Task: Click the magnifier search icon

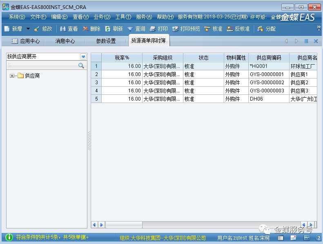Action: click(81, 65)
